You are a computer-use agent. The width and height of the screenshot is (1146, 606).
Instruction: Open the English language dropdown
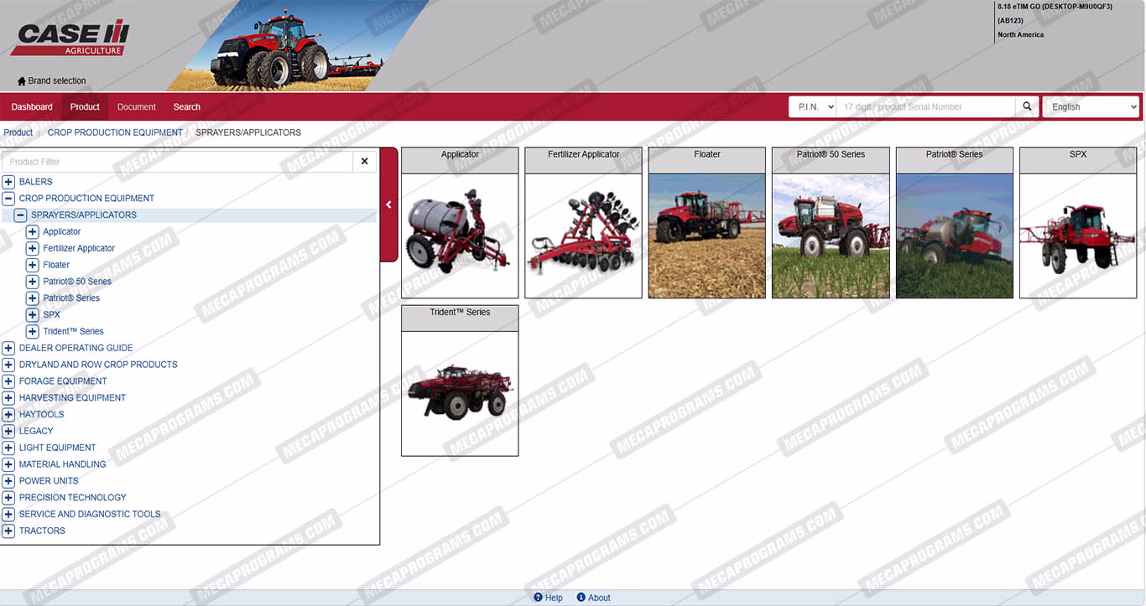[x=1090, y=107]
